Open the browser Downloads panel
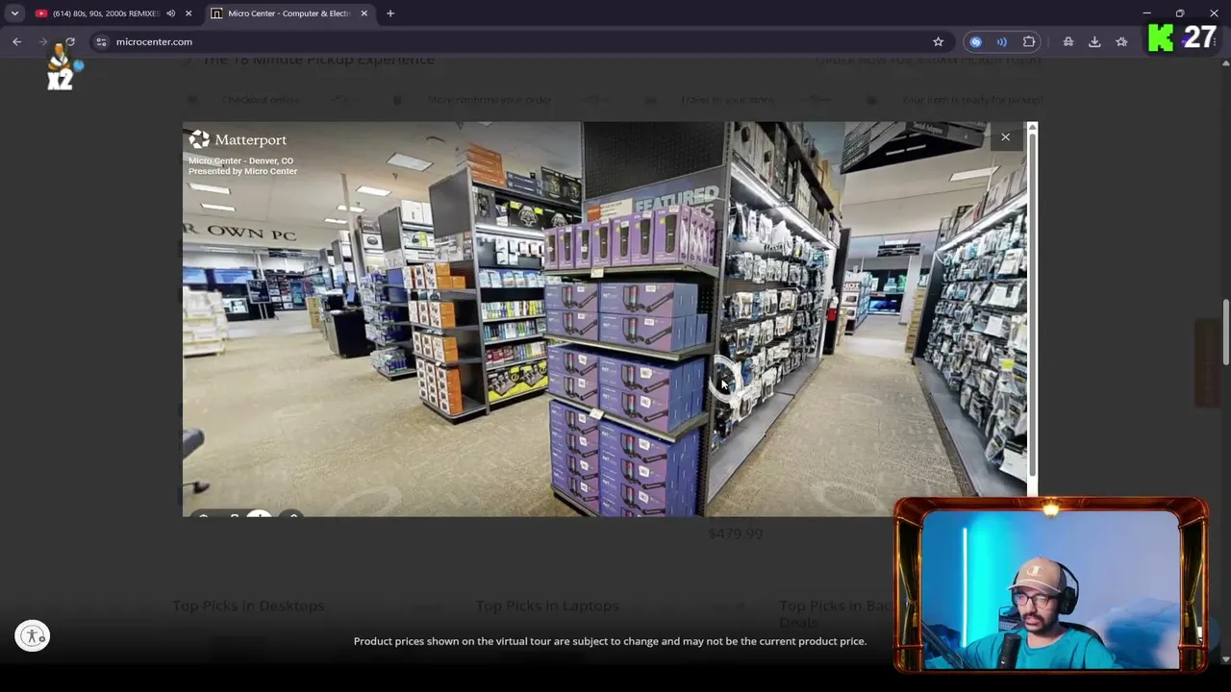This screenshot has height=692, width=1231. [1094, 41]
